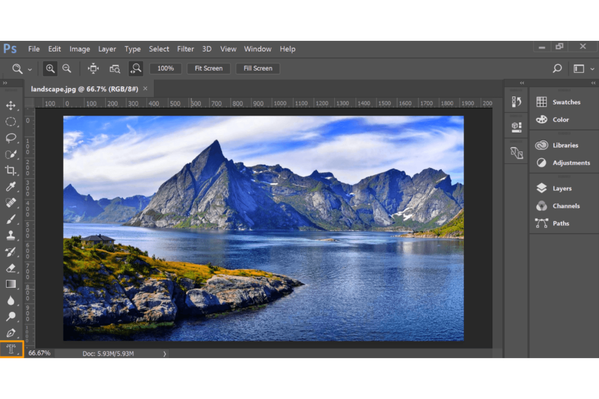Open workspace switcher dropdown arrow
Screen dimensions: 599x399
[592, 69]
